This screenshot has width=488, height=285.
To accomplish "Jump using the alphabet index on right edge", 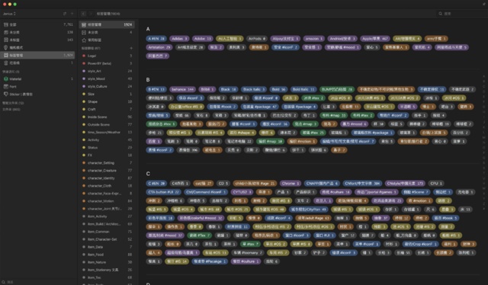I will coord(483,140).
